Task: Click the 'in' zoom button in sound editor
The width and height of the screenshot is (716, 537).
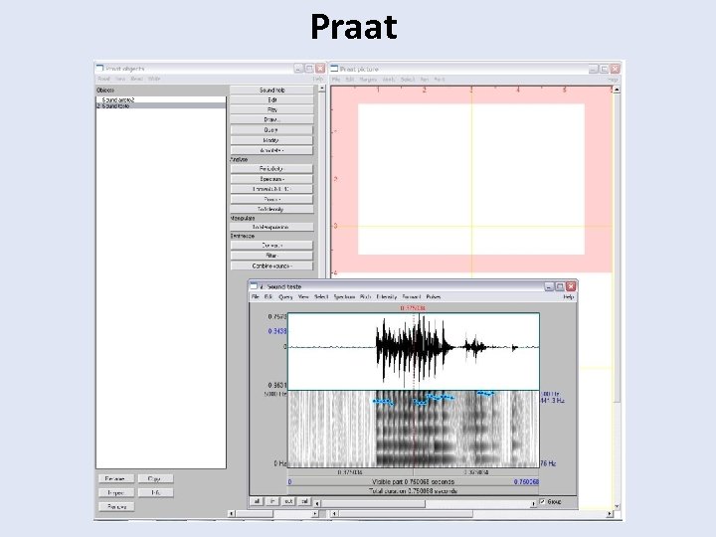Action: (272, 501)
